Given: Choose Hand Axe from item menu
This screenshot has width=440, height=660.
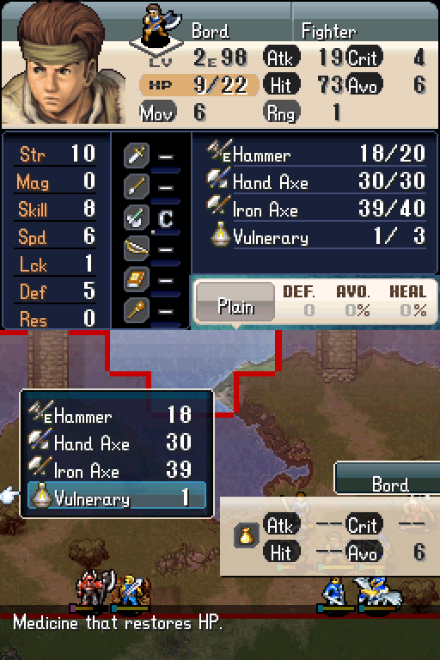Looking at the screenshot, I should (117, 442).
